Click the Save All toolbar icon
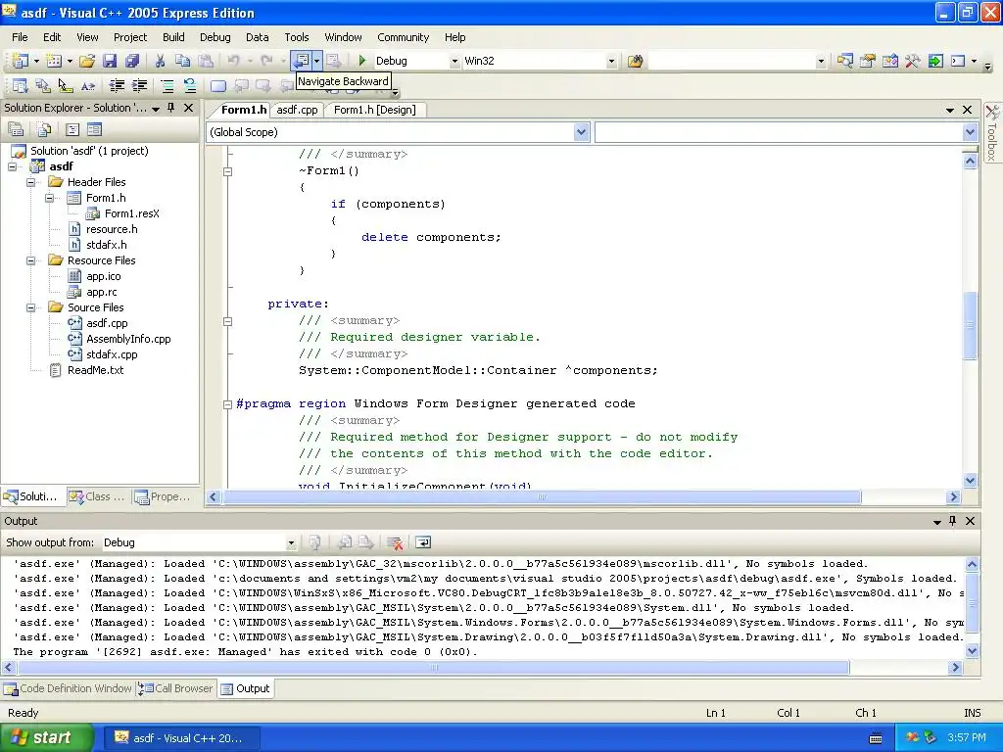The image size is (1003, 752). coord(132,61)
